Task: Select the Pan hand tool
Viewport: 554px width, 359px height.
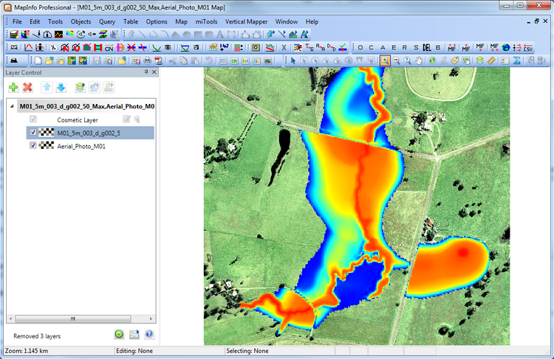Action: pos(420,60)
